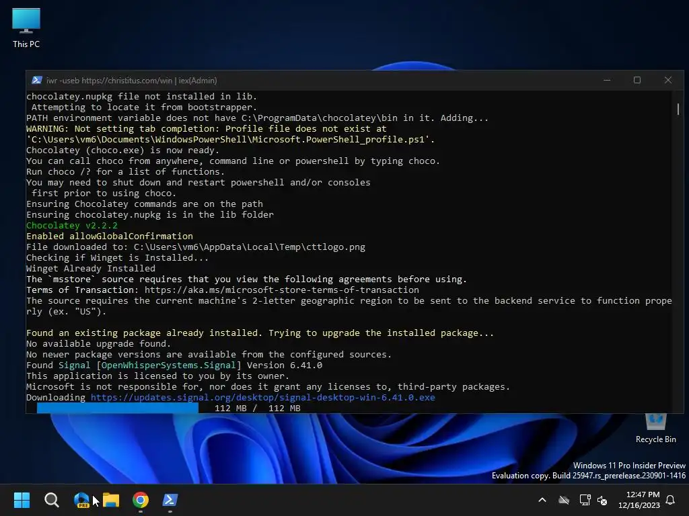Close the PowerShell Admin window

point(668,81)
